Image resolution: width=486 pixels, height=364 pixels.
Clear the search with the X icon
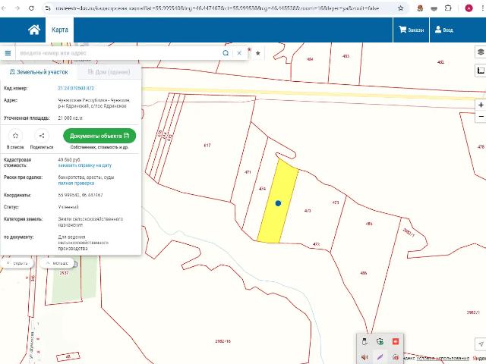click(x=239, y=53)
